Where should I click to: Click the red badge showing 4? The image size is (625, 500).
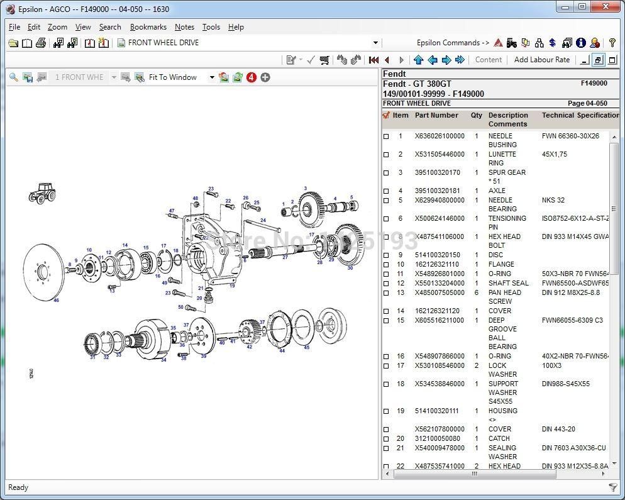251,77
